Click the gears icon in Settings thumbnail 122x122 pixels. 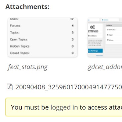92,27
